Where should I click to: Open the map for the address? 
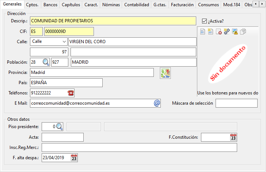tap(166, 73)
